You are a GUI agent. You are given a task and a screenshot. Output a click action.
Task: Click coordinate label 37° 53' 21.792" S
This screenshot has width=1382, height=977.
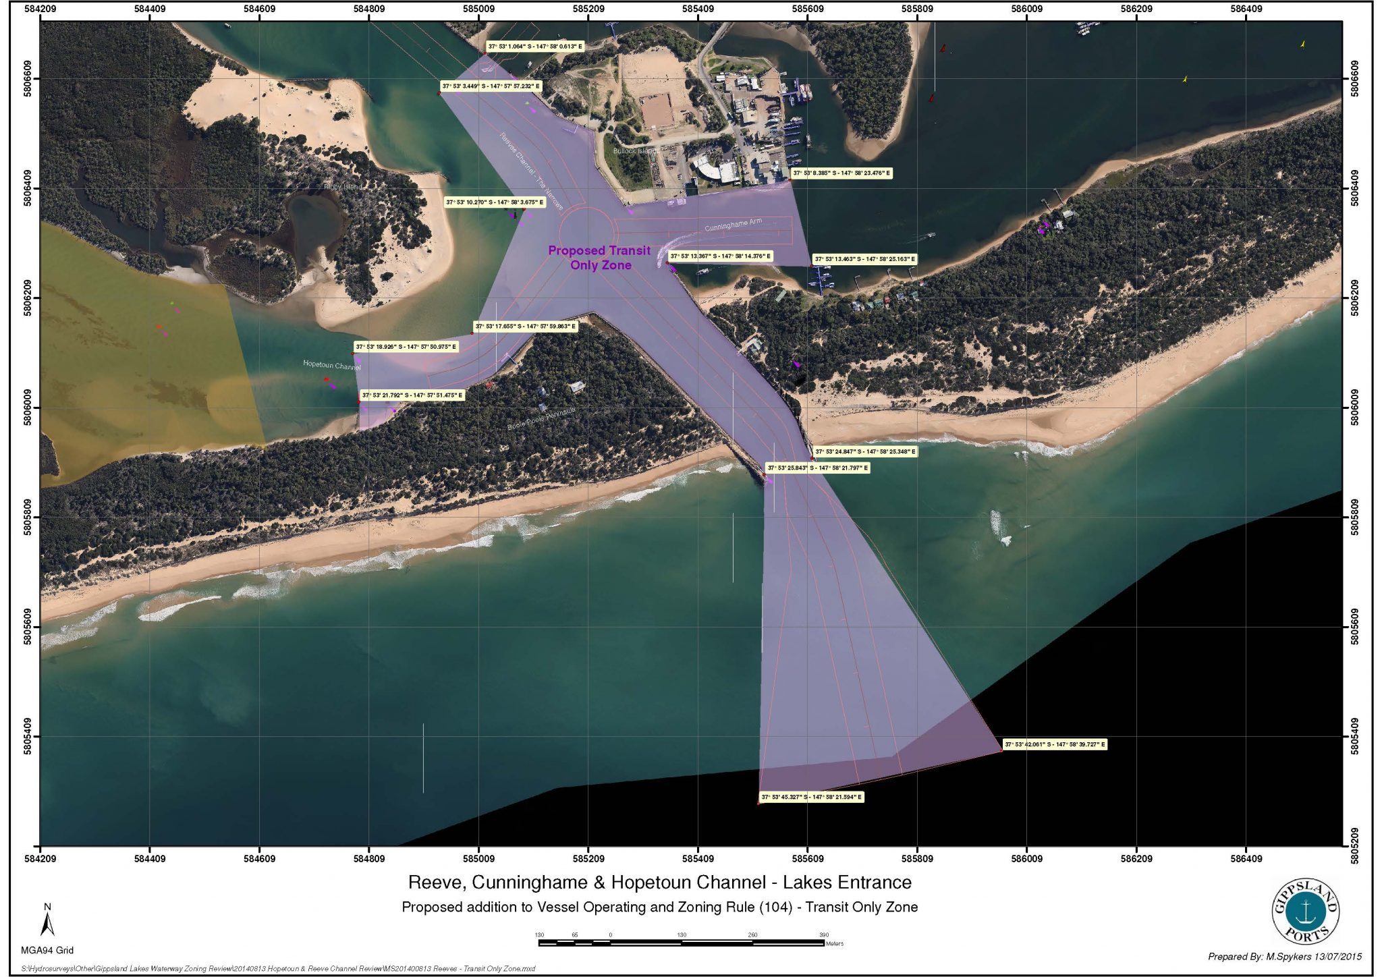click(x=412, y=395)
